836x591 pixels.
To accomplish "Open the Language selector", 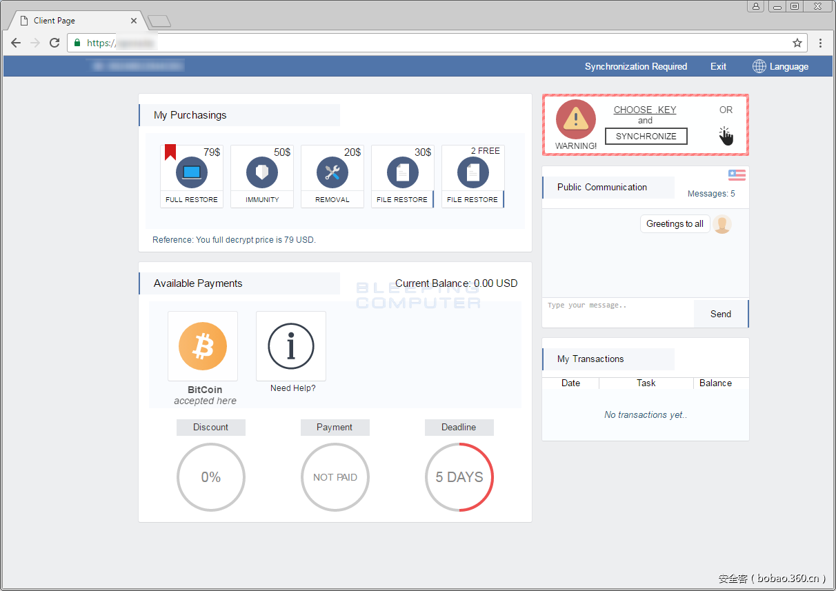I will point(781,67).
